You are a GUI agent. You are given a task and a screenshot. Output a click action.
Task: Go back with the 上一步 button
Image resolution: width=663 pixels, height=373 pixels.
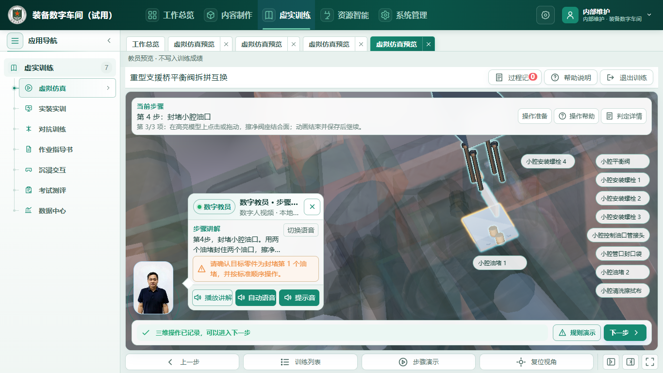coord(182,362)
